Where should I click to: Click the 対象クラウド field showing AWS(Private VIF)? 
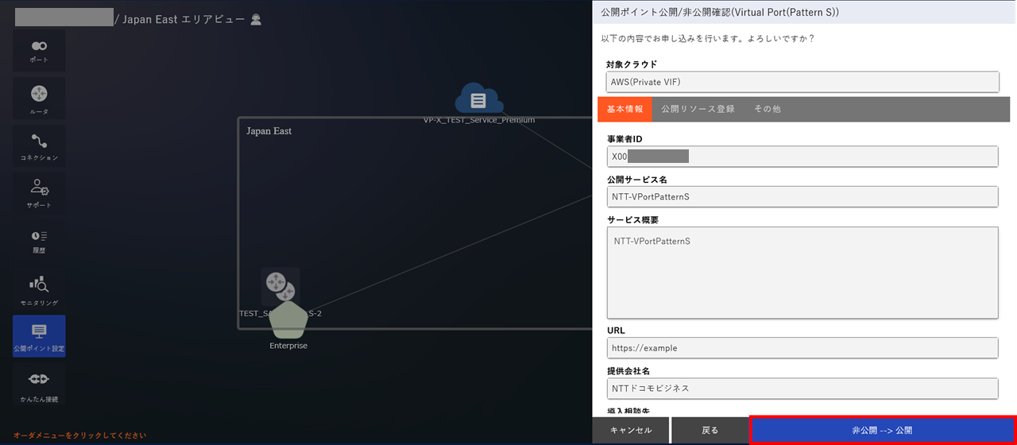802,82
